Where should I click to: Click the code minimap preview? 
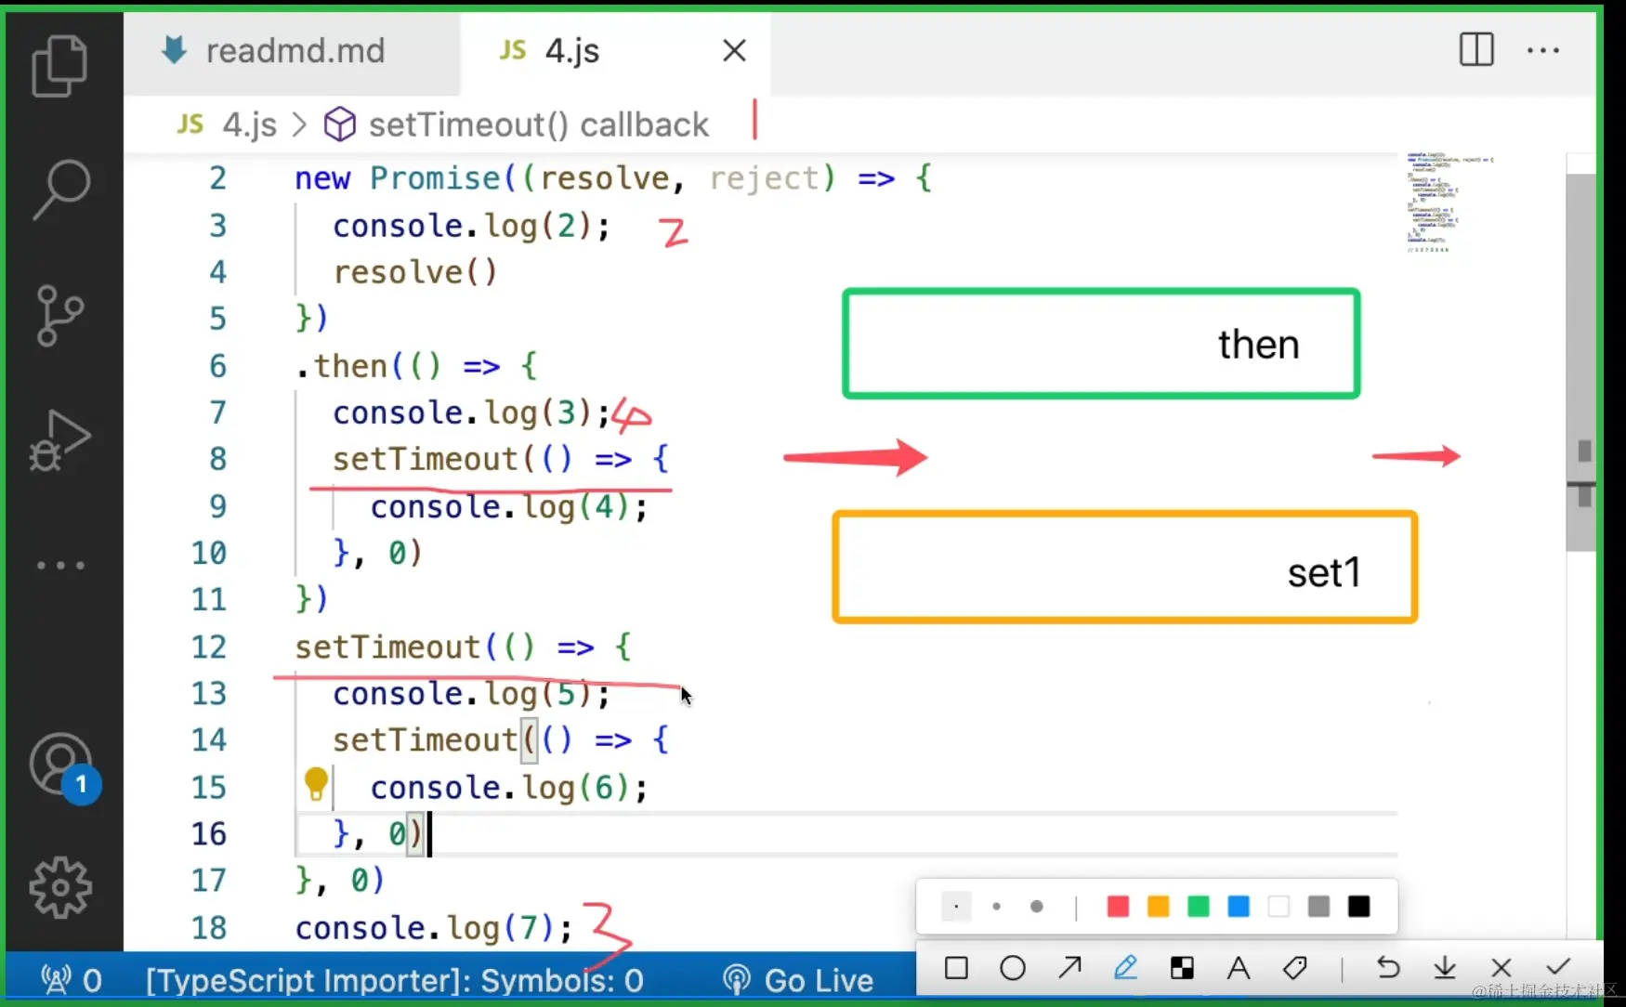[1449, 203]
